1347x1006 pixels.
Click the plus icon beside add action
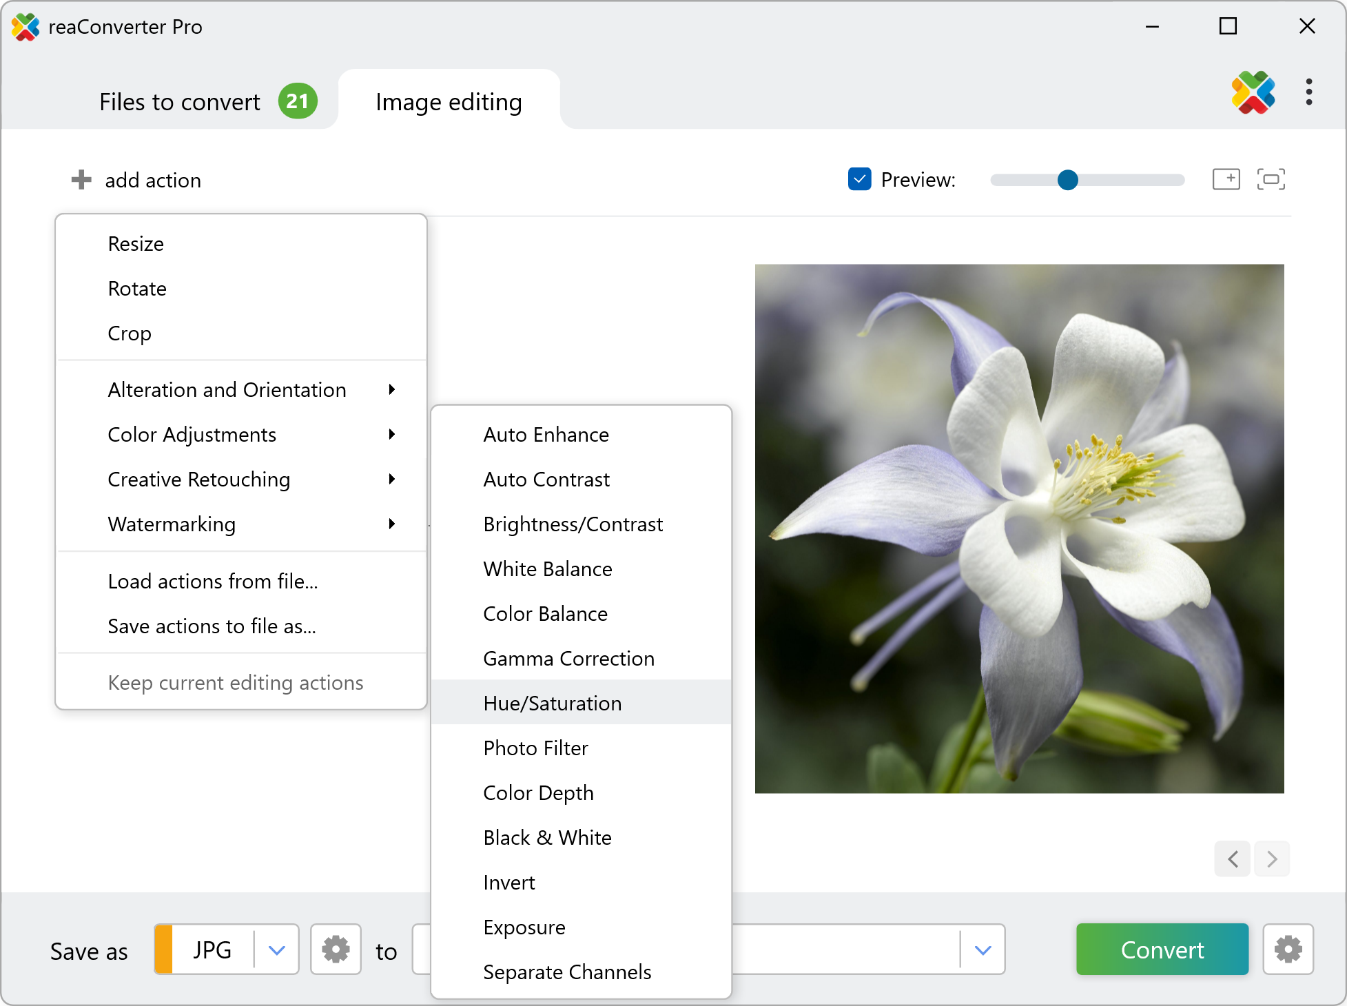tap(81, 180)
